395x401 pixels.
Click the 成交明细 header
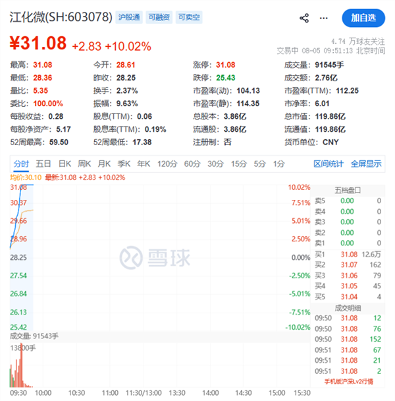click(348, 308)
